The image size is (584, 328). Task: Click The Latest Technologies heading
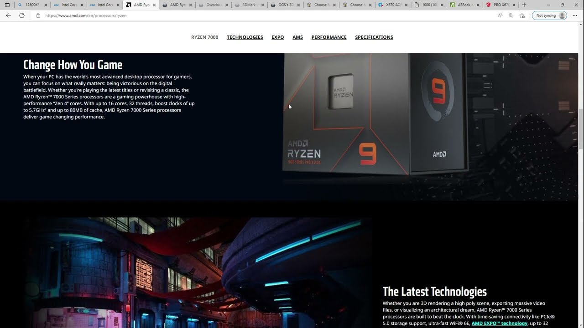click(x=434, y=292)
